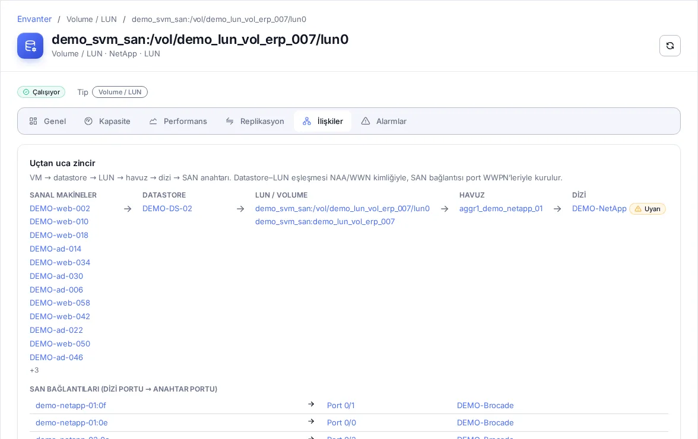This screenshot has height=439, width=698.
Task: Open virtual machine DEMO-web-058
Action: (59, 303)
